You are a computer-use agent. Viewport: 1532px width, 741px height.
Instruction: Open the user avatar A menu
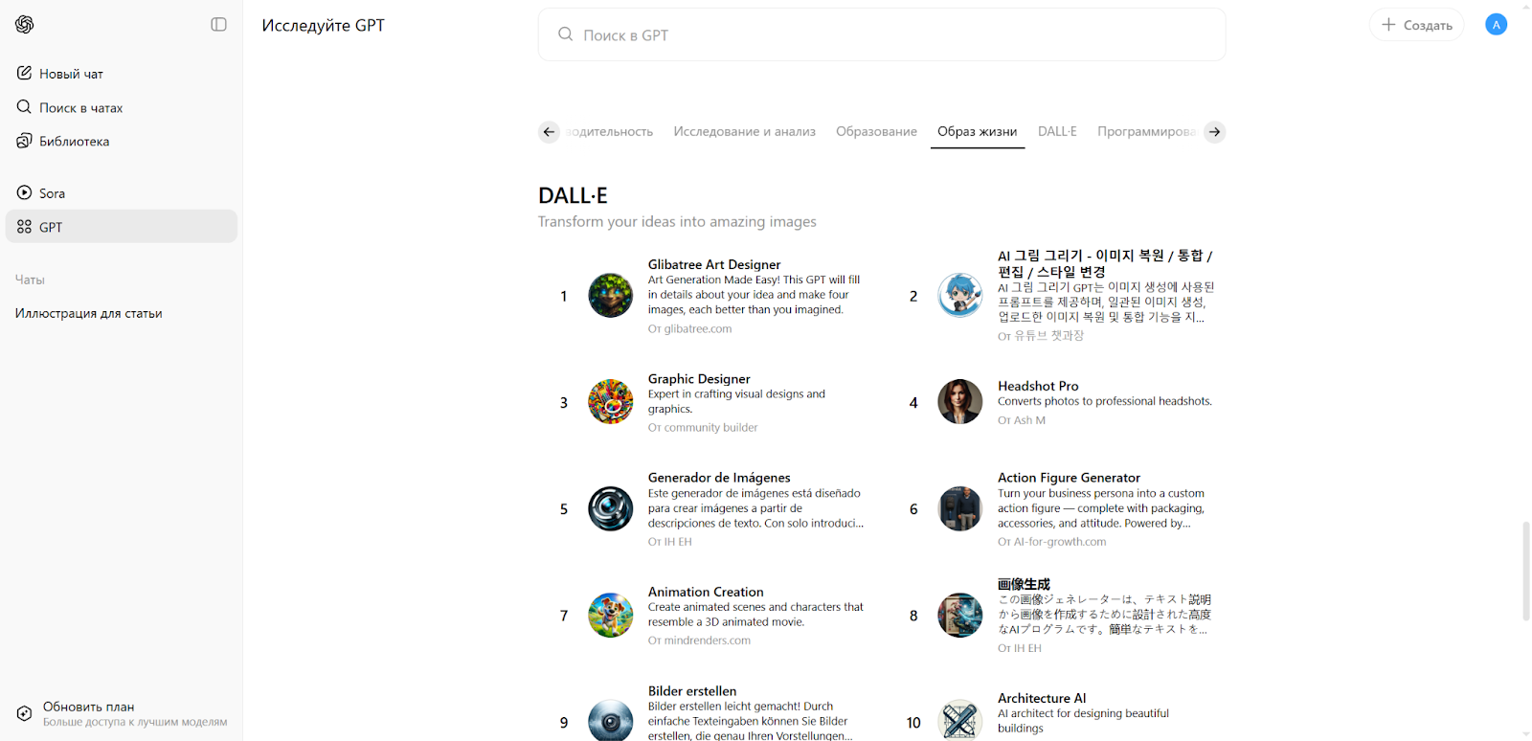(1496, 25)
